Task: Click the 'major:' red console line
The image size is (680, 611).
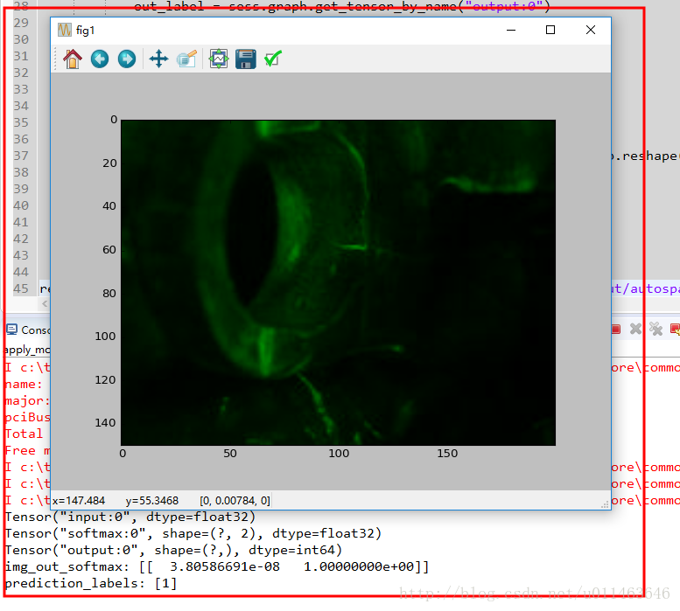Action: 27,401
